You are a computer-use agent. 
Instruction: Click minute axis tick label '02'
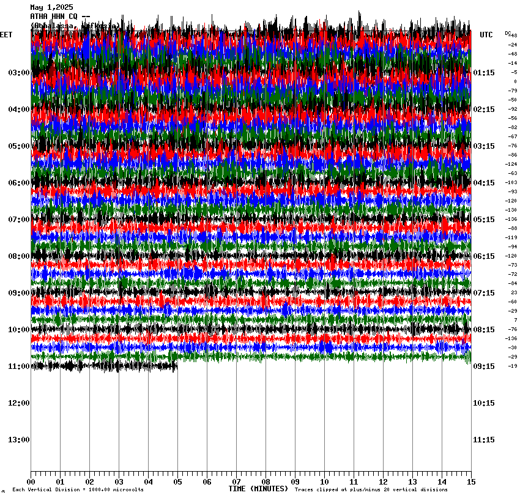(x=89, y=482)
